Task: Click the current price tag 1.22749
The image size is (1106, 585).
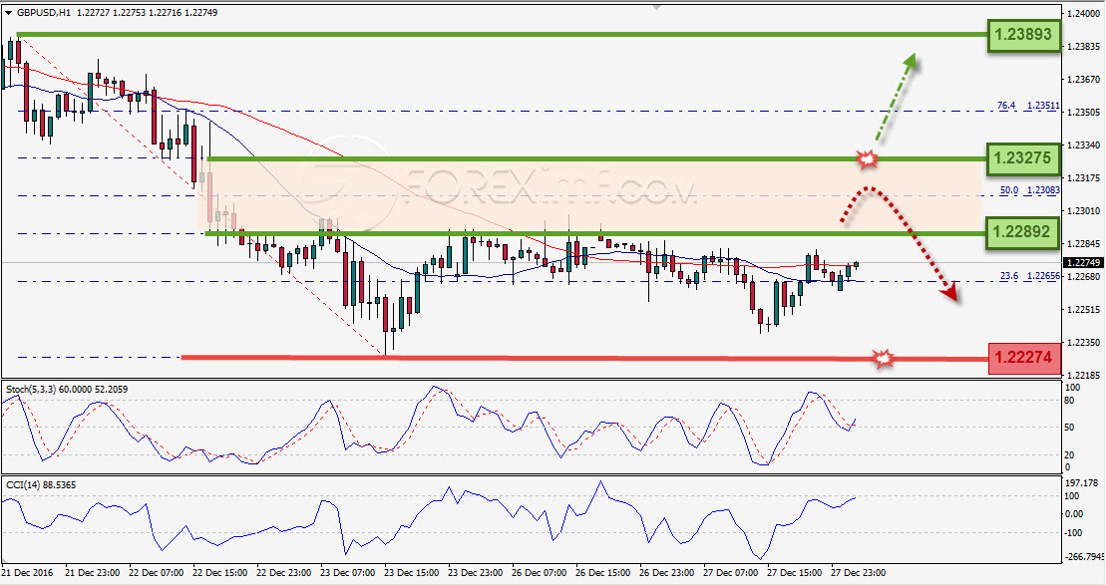Action: pos(1083,262)
